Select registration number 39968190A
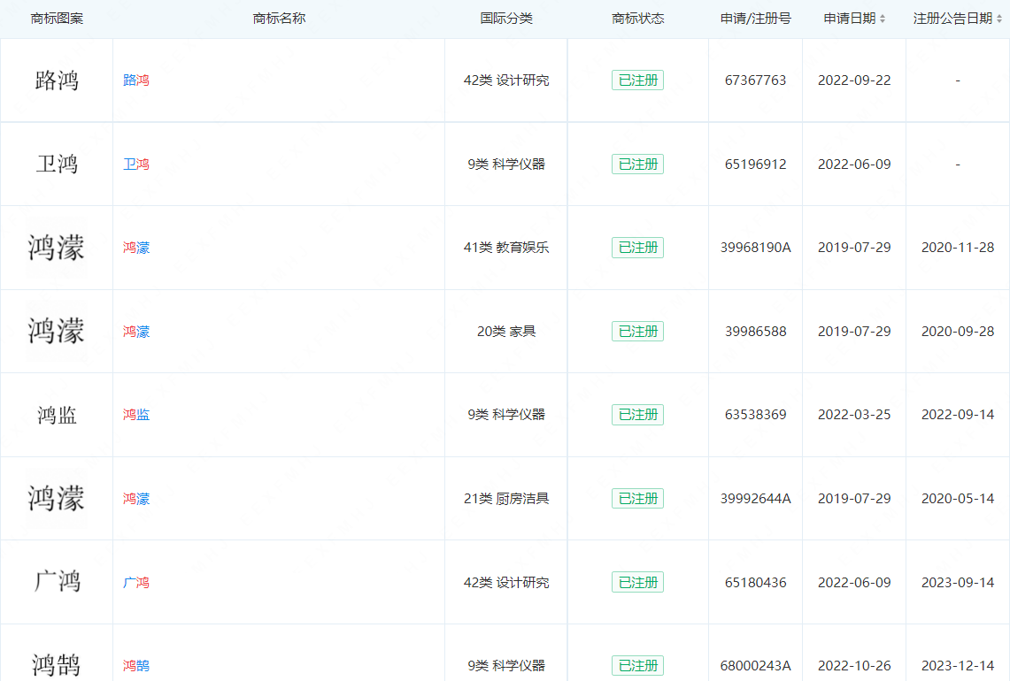This screenshot has width=1010, height=681. [756, 248]
